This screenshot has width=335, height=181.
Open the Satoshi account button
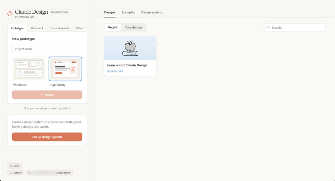point(16,173)
